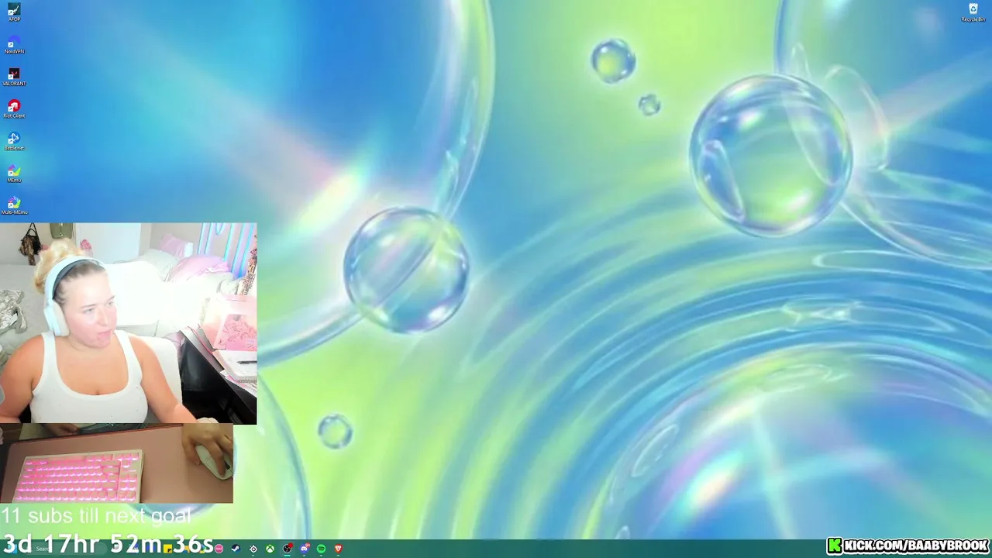This screenshot has height=558, width=992.
Task: Open the pink round app in taskbar
Action: coord(219,549)
